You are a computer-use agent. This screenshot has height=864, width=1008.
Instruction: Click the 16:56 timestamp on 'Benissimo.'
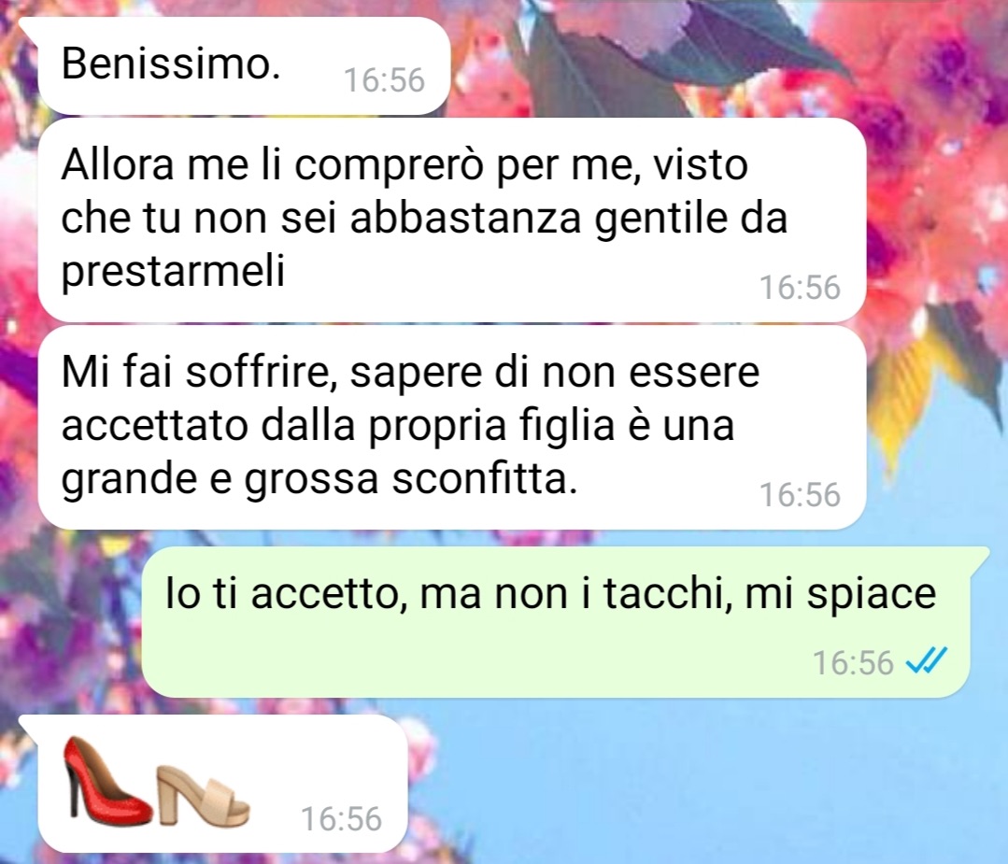click(385, 80)
